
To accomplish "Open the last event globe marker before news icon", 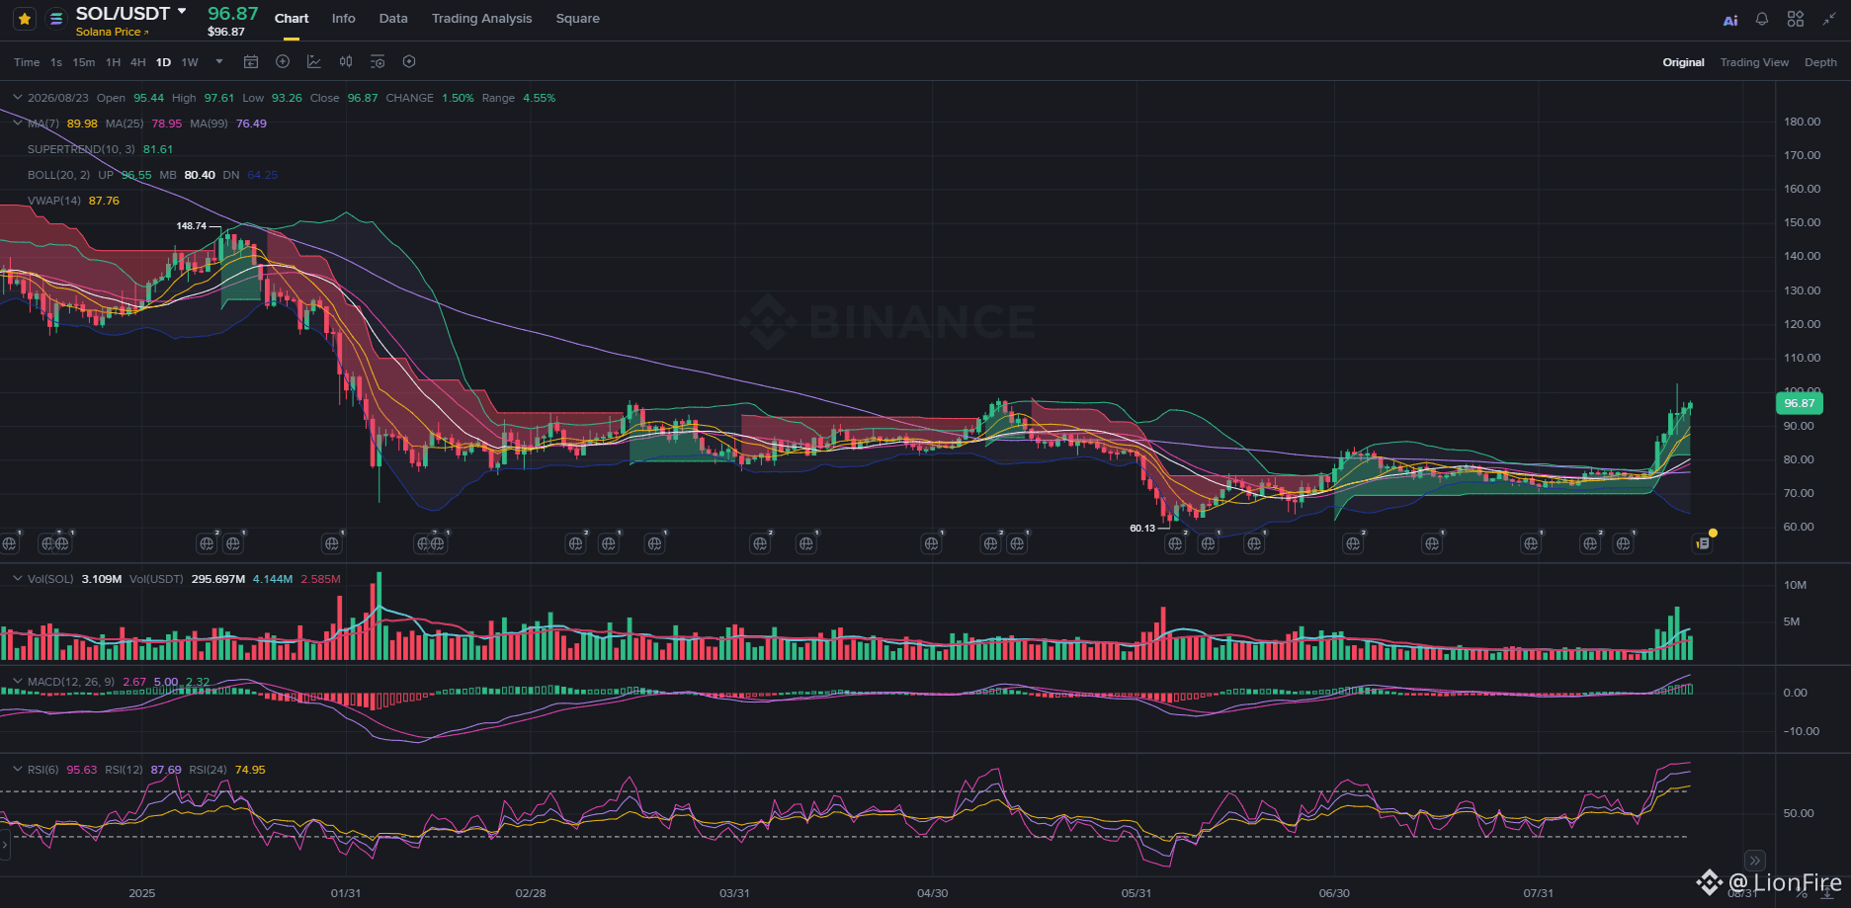I will (1623, 543).
